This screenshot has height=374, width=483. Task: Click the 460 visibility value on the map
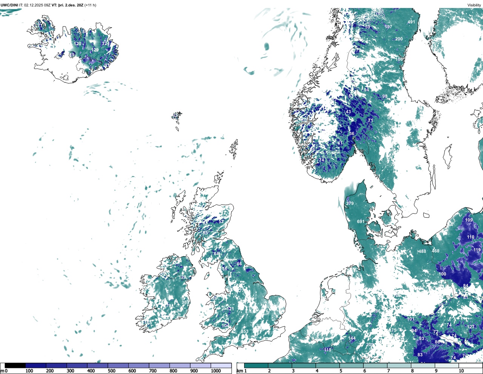point(435,251)
